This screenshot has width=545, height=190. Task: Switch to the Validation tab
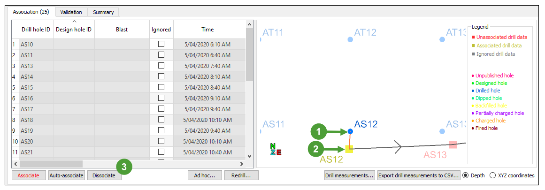(x=71, y=12)
